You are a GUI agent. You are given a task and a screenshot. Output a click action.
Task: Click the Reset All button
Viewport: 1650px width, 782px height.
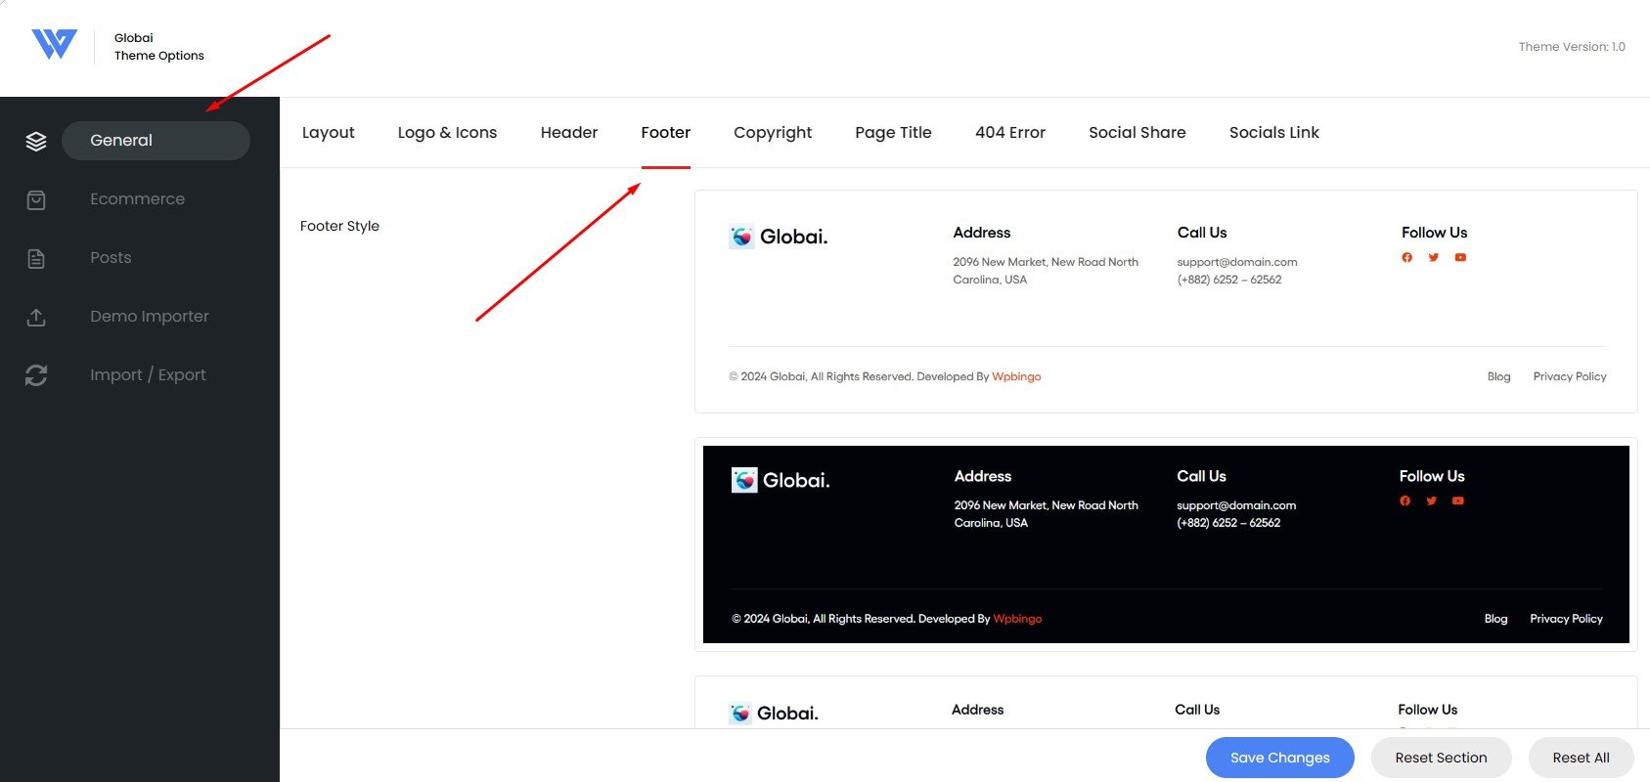pyautogui.click(x=1581, y=758)
